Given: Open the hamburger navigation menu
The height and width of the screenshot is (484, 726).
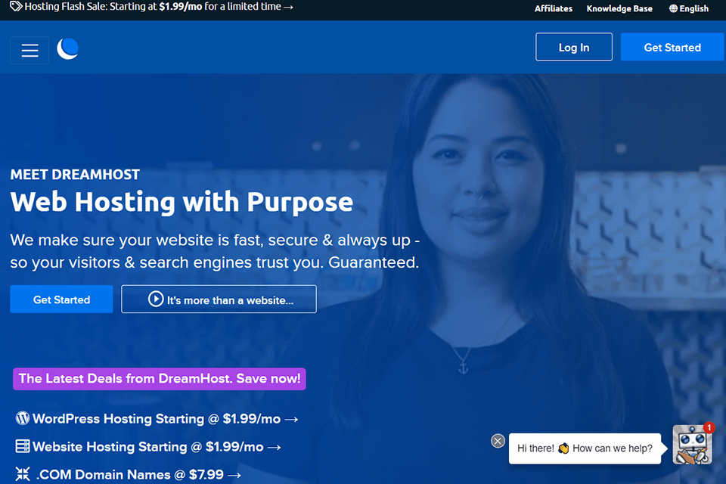Looking at the screenshot, I should pos(29,50).
